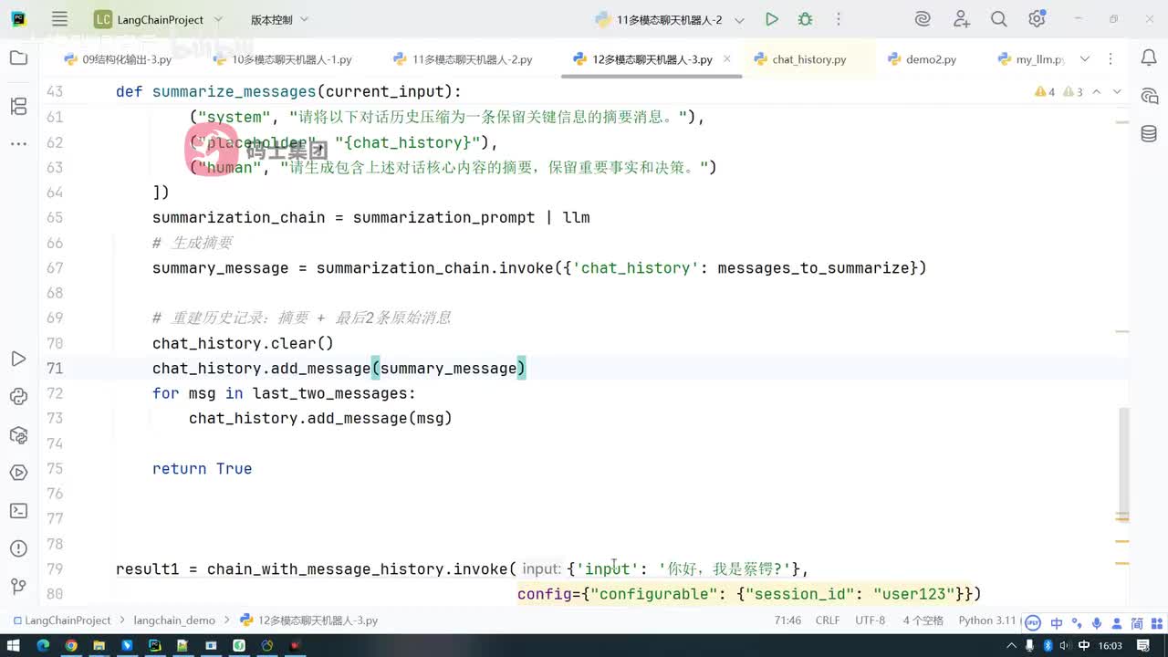Open the Code With Me user icon

(961, 19)
